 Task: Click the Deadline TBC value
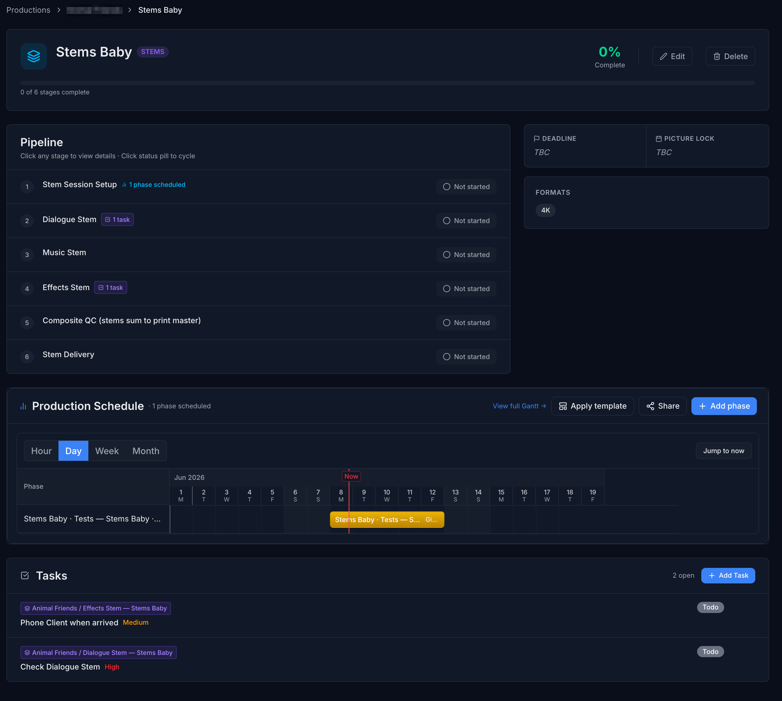point(542,152)
